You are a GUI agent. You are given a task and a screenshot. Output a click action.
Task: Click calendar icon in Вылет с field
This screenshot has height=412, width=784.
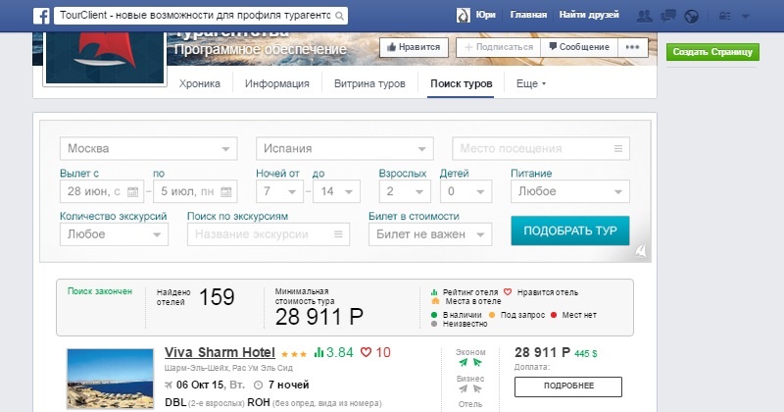pos(132,191)
